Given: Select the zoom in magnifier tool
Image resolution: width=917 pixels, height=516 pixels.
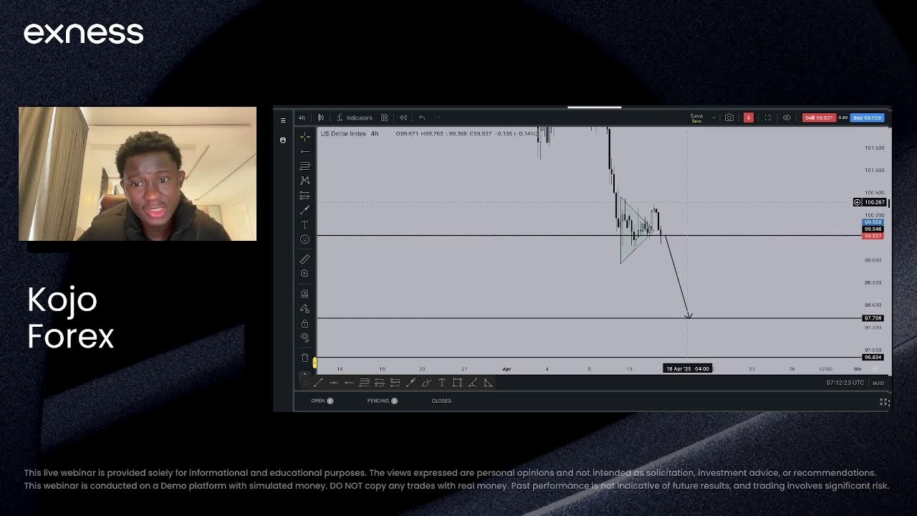Looking at the screenshot, I should (304, 274).
